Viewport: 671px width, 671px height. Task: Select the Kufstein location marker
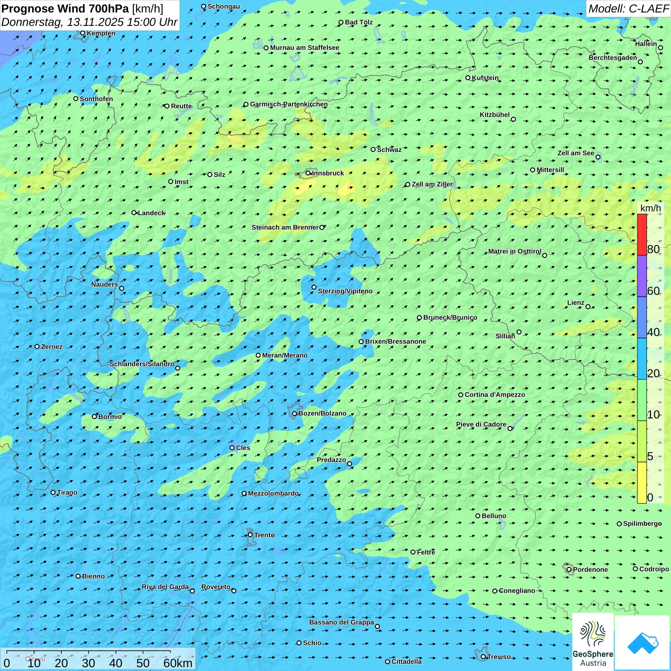[468, 78]
